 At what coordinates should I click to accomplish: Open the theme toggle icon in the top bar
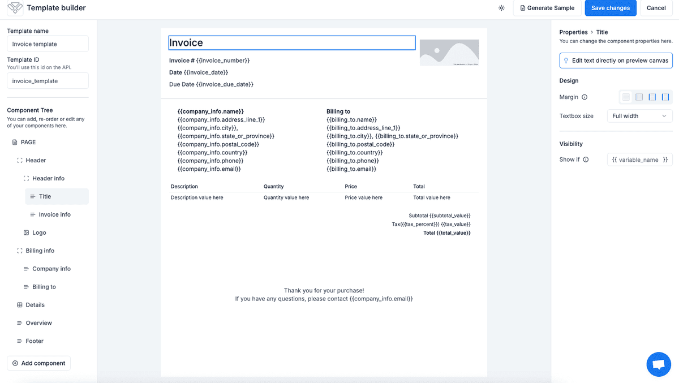pyautogui.click(x=501, y=8)
